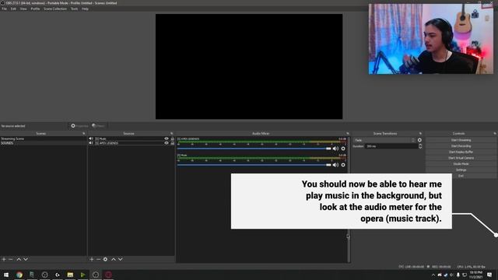
Task: Click the transition Duration input field
Action: (x=391, y=146)
